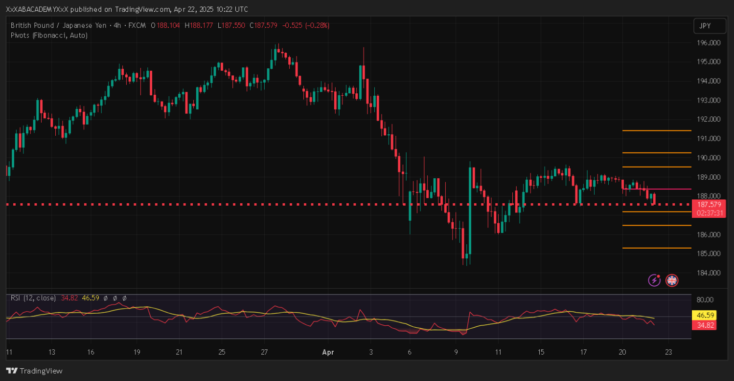Click the 184.000 price scale label

point(708,273)
